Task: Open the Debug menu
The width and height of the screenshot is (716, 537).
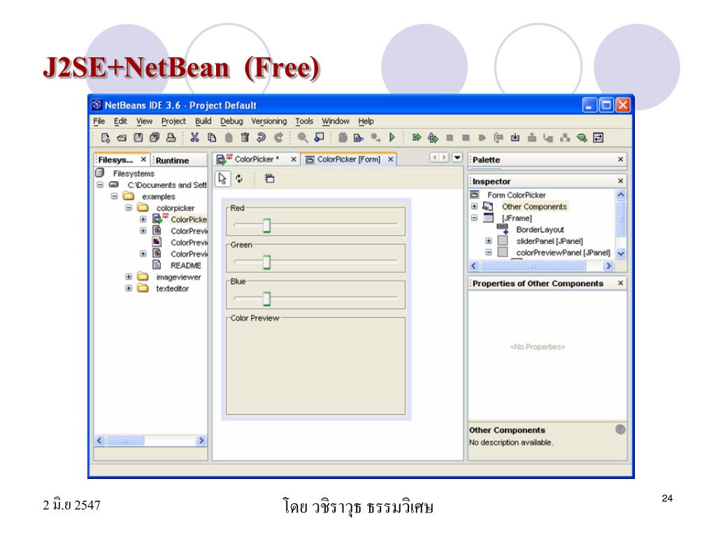Action: pos(231,121)
